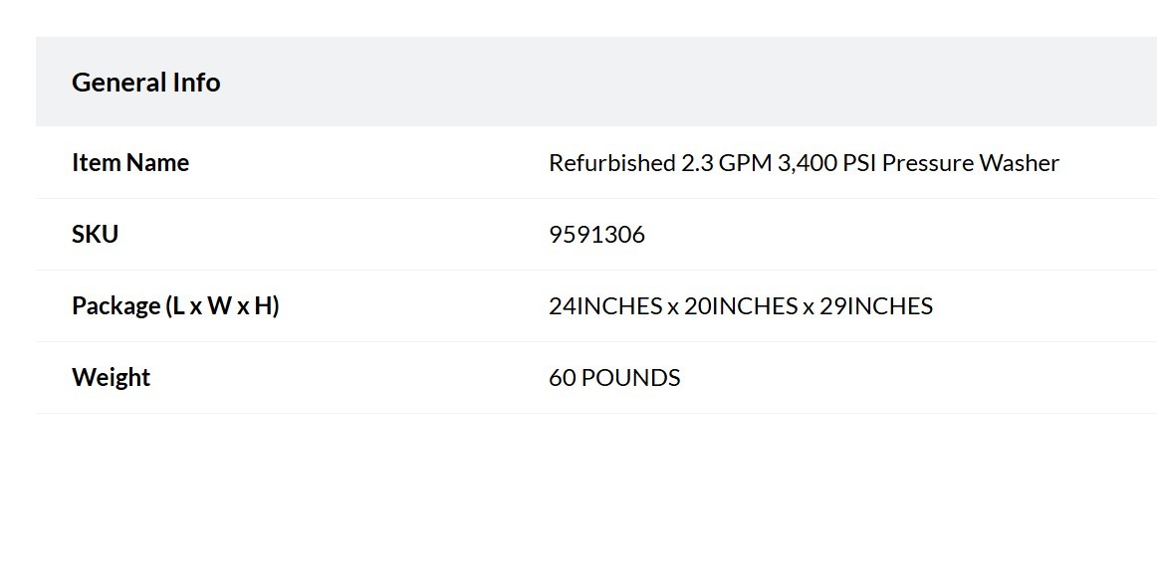Image resolution: width=1157 pixels, height=562 pixels.
Task: Select the Weight label
Action: coord(112,378)
